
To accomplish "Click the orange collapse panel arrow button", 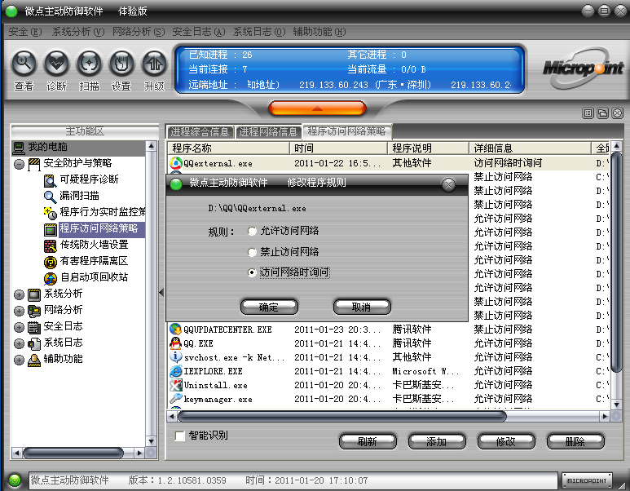I will (317, 108).
